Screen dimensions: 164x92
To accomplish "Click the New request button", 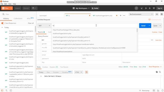I will 5,8.
